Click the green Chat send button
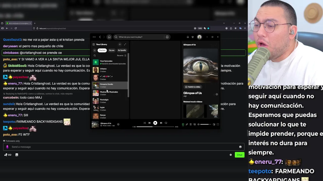The width and height of the screenshot is (323, 181). click(239, 155)
